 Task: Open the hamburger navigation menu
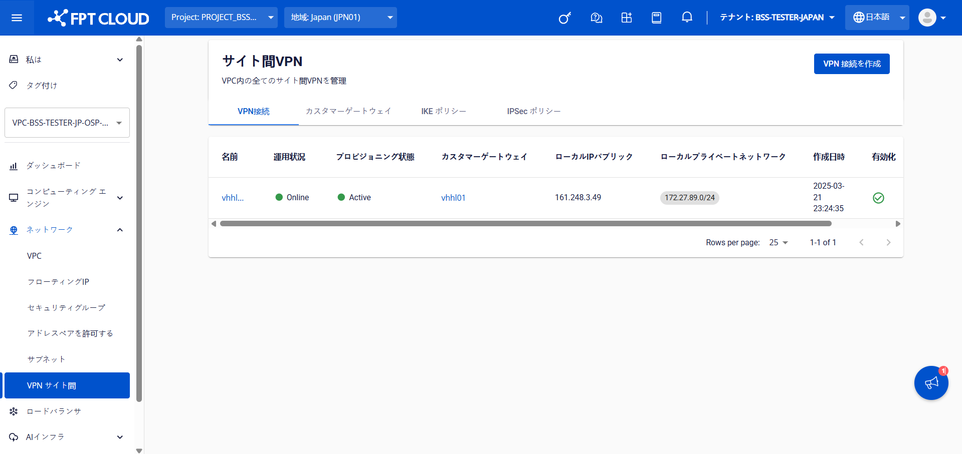coord(17,18)
